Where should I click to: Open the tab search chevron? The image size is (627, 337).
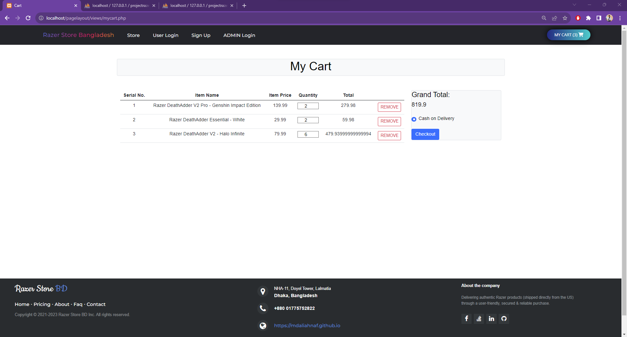tap(574, 5)
